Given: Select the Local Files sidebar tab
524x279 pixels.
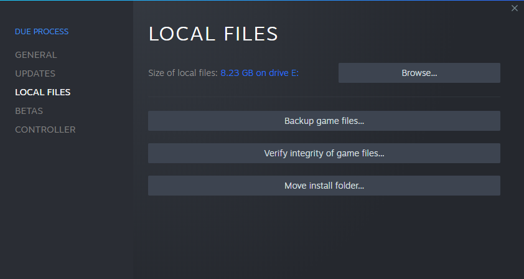Looking at the screenshot, I should (42, 92).
